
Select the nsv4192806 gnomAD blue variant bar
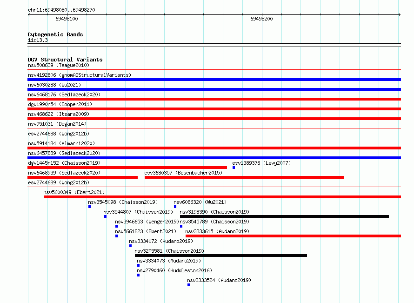tap(214, 80)
